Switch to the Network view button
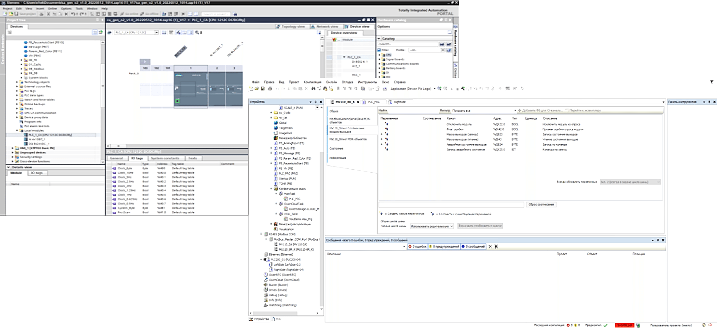Viewport: 717px width, 328px height. tap(326, 27)
